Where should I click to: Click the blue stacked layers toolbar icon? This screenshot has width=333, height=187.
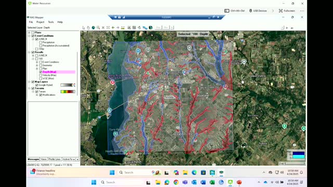pyautogui.click(x=145, y=28)
